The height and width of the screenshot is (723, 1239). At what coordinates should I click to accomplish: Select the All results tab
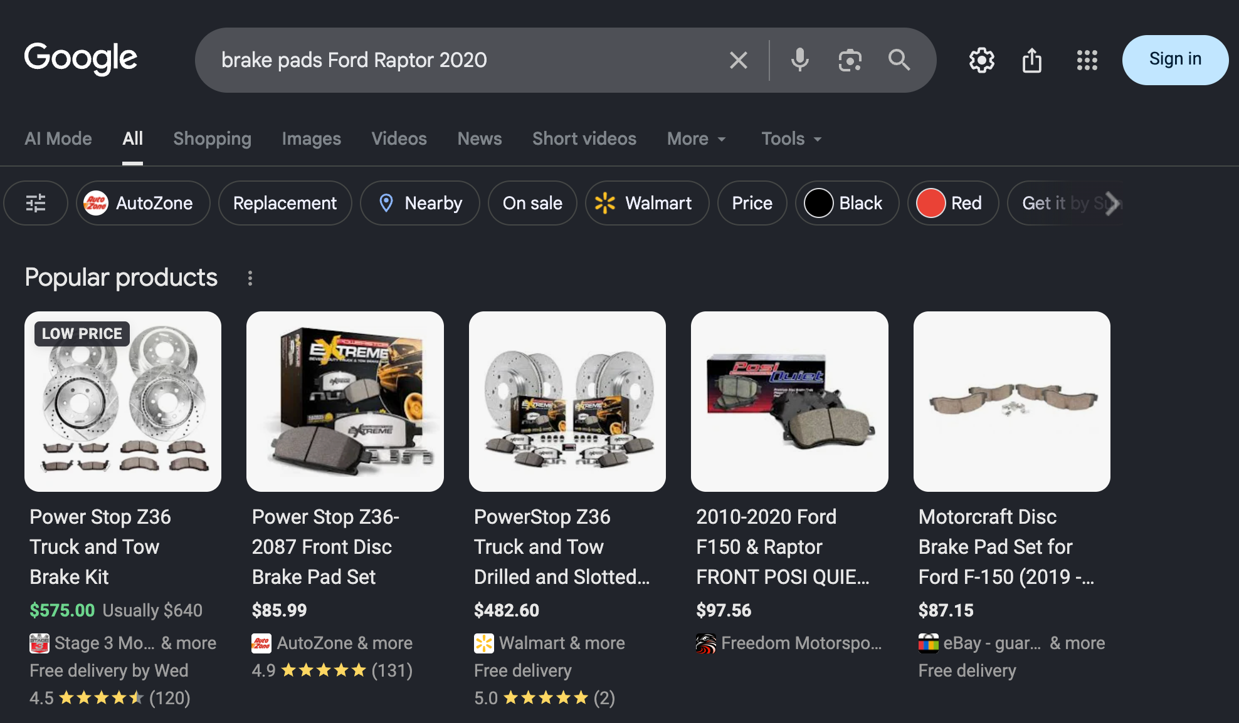point(132,138)
